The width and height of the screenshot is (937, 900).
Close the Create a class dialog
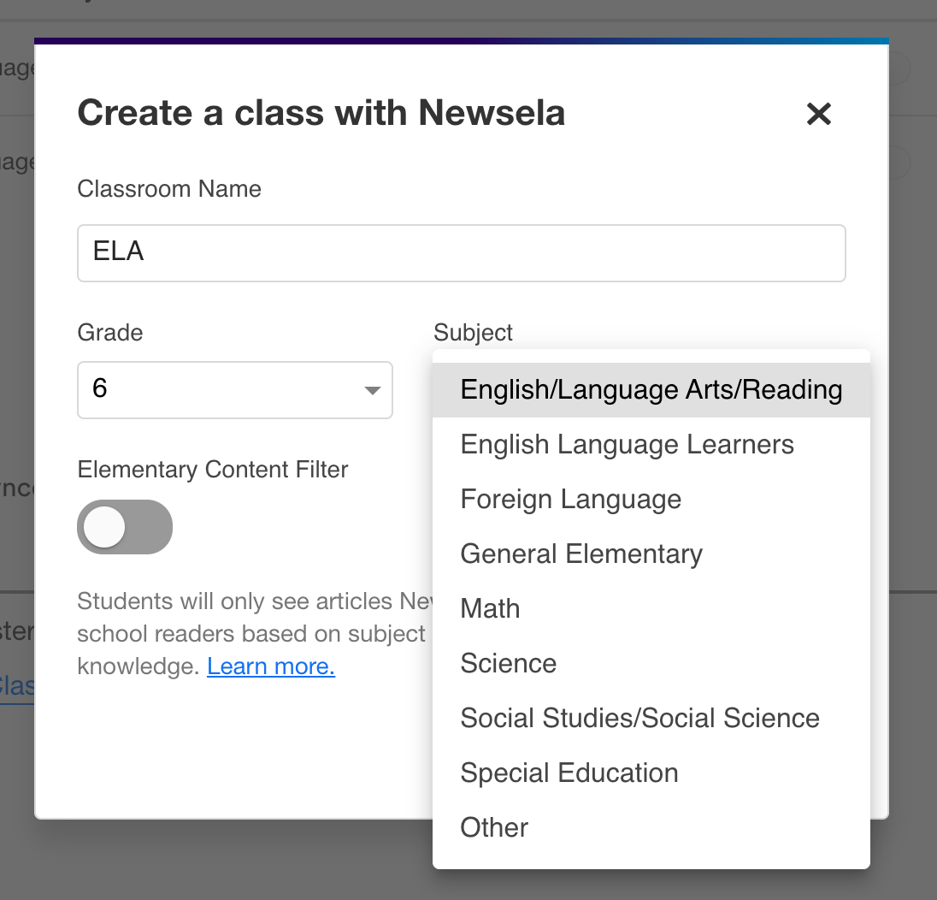point(818,114)
